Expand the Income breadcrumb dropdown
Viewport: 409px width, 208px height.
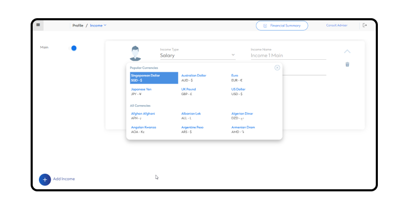(98, 25)
